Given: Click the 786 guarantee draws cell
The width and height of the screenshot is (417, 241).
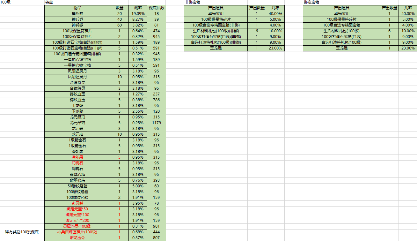Looking at the screenshot, I should (x=156, y=100).
